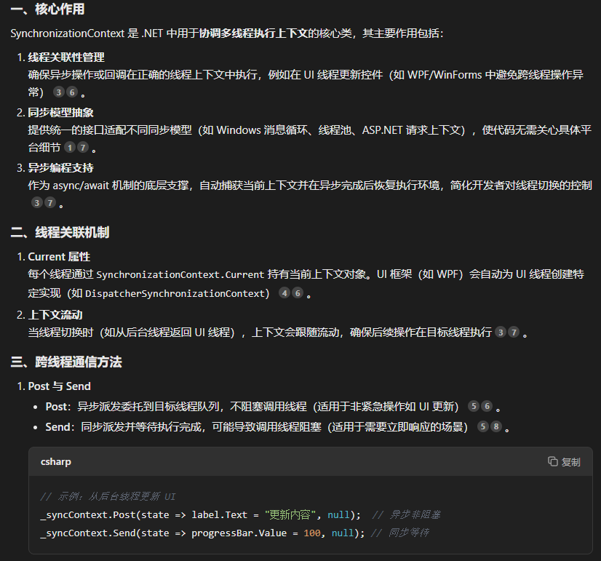
Task: Click inline code SynchronizationContext.Current
Action: tap(180, 275)
